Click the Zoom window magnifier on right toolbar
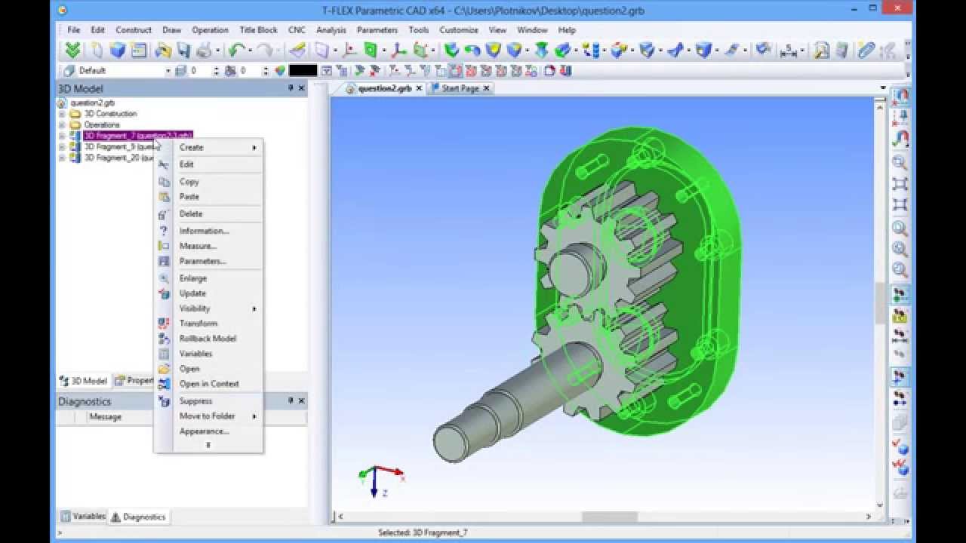 (900, 161)
